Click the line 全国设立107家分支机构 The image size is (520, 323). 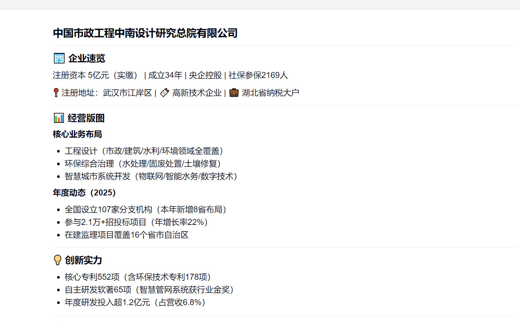[x=146, y=210]
